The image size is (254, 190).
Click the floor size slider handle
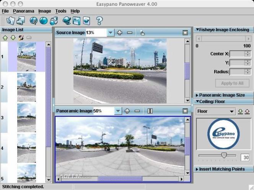pos(224,155)
